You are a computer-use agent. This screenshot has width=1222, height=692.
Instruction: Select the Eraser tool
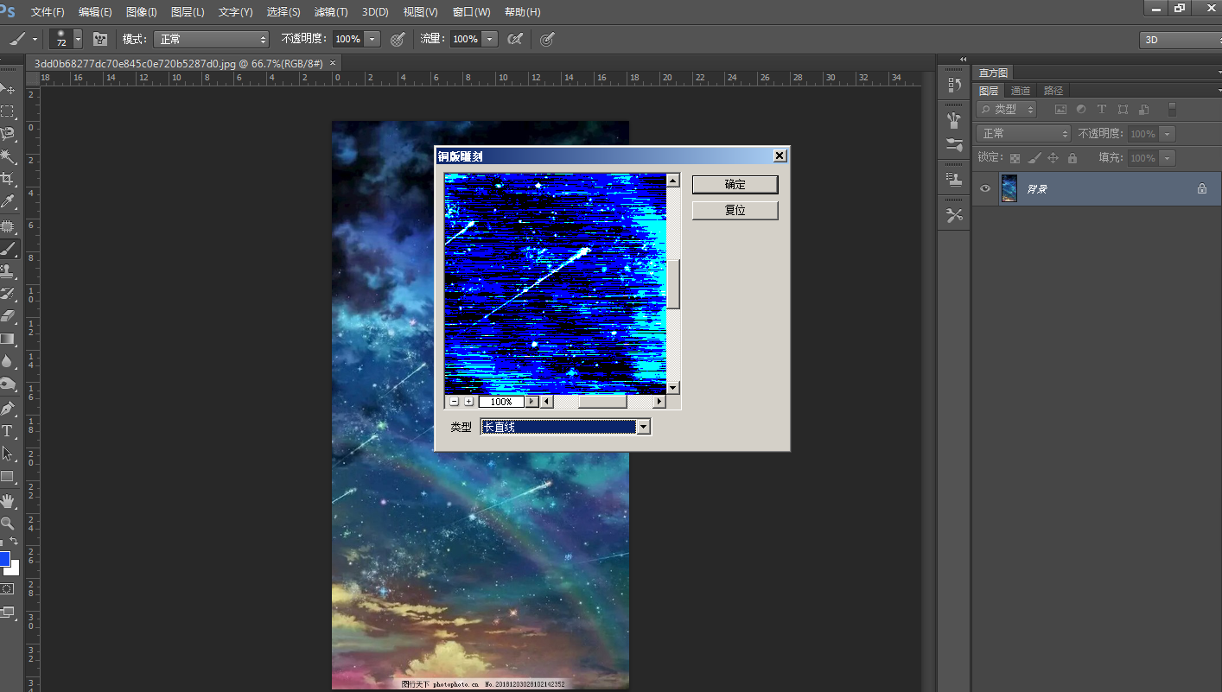pyautogui.click(x=8, y=316)
